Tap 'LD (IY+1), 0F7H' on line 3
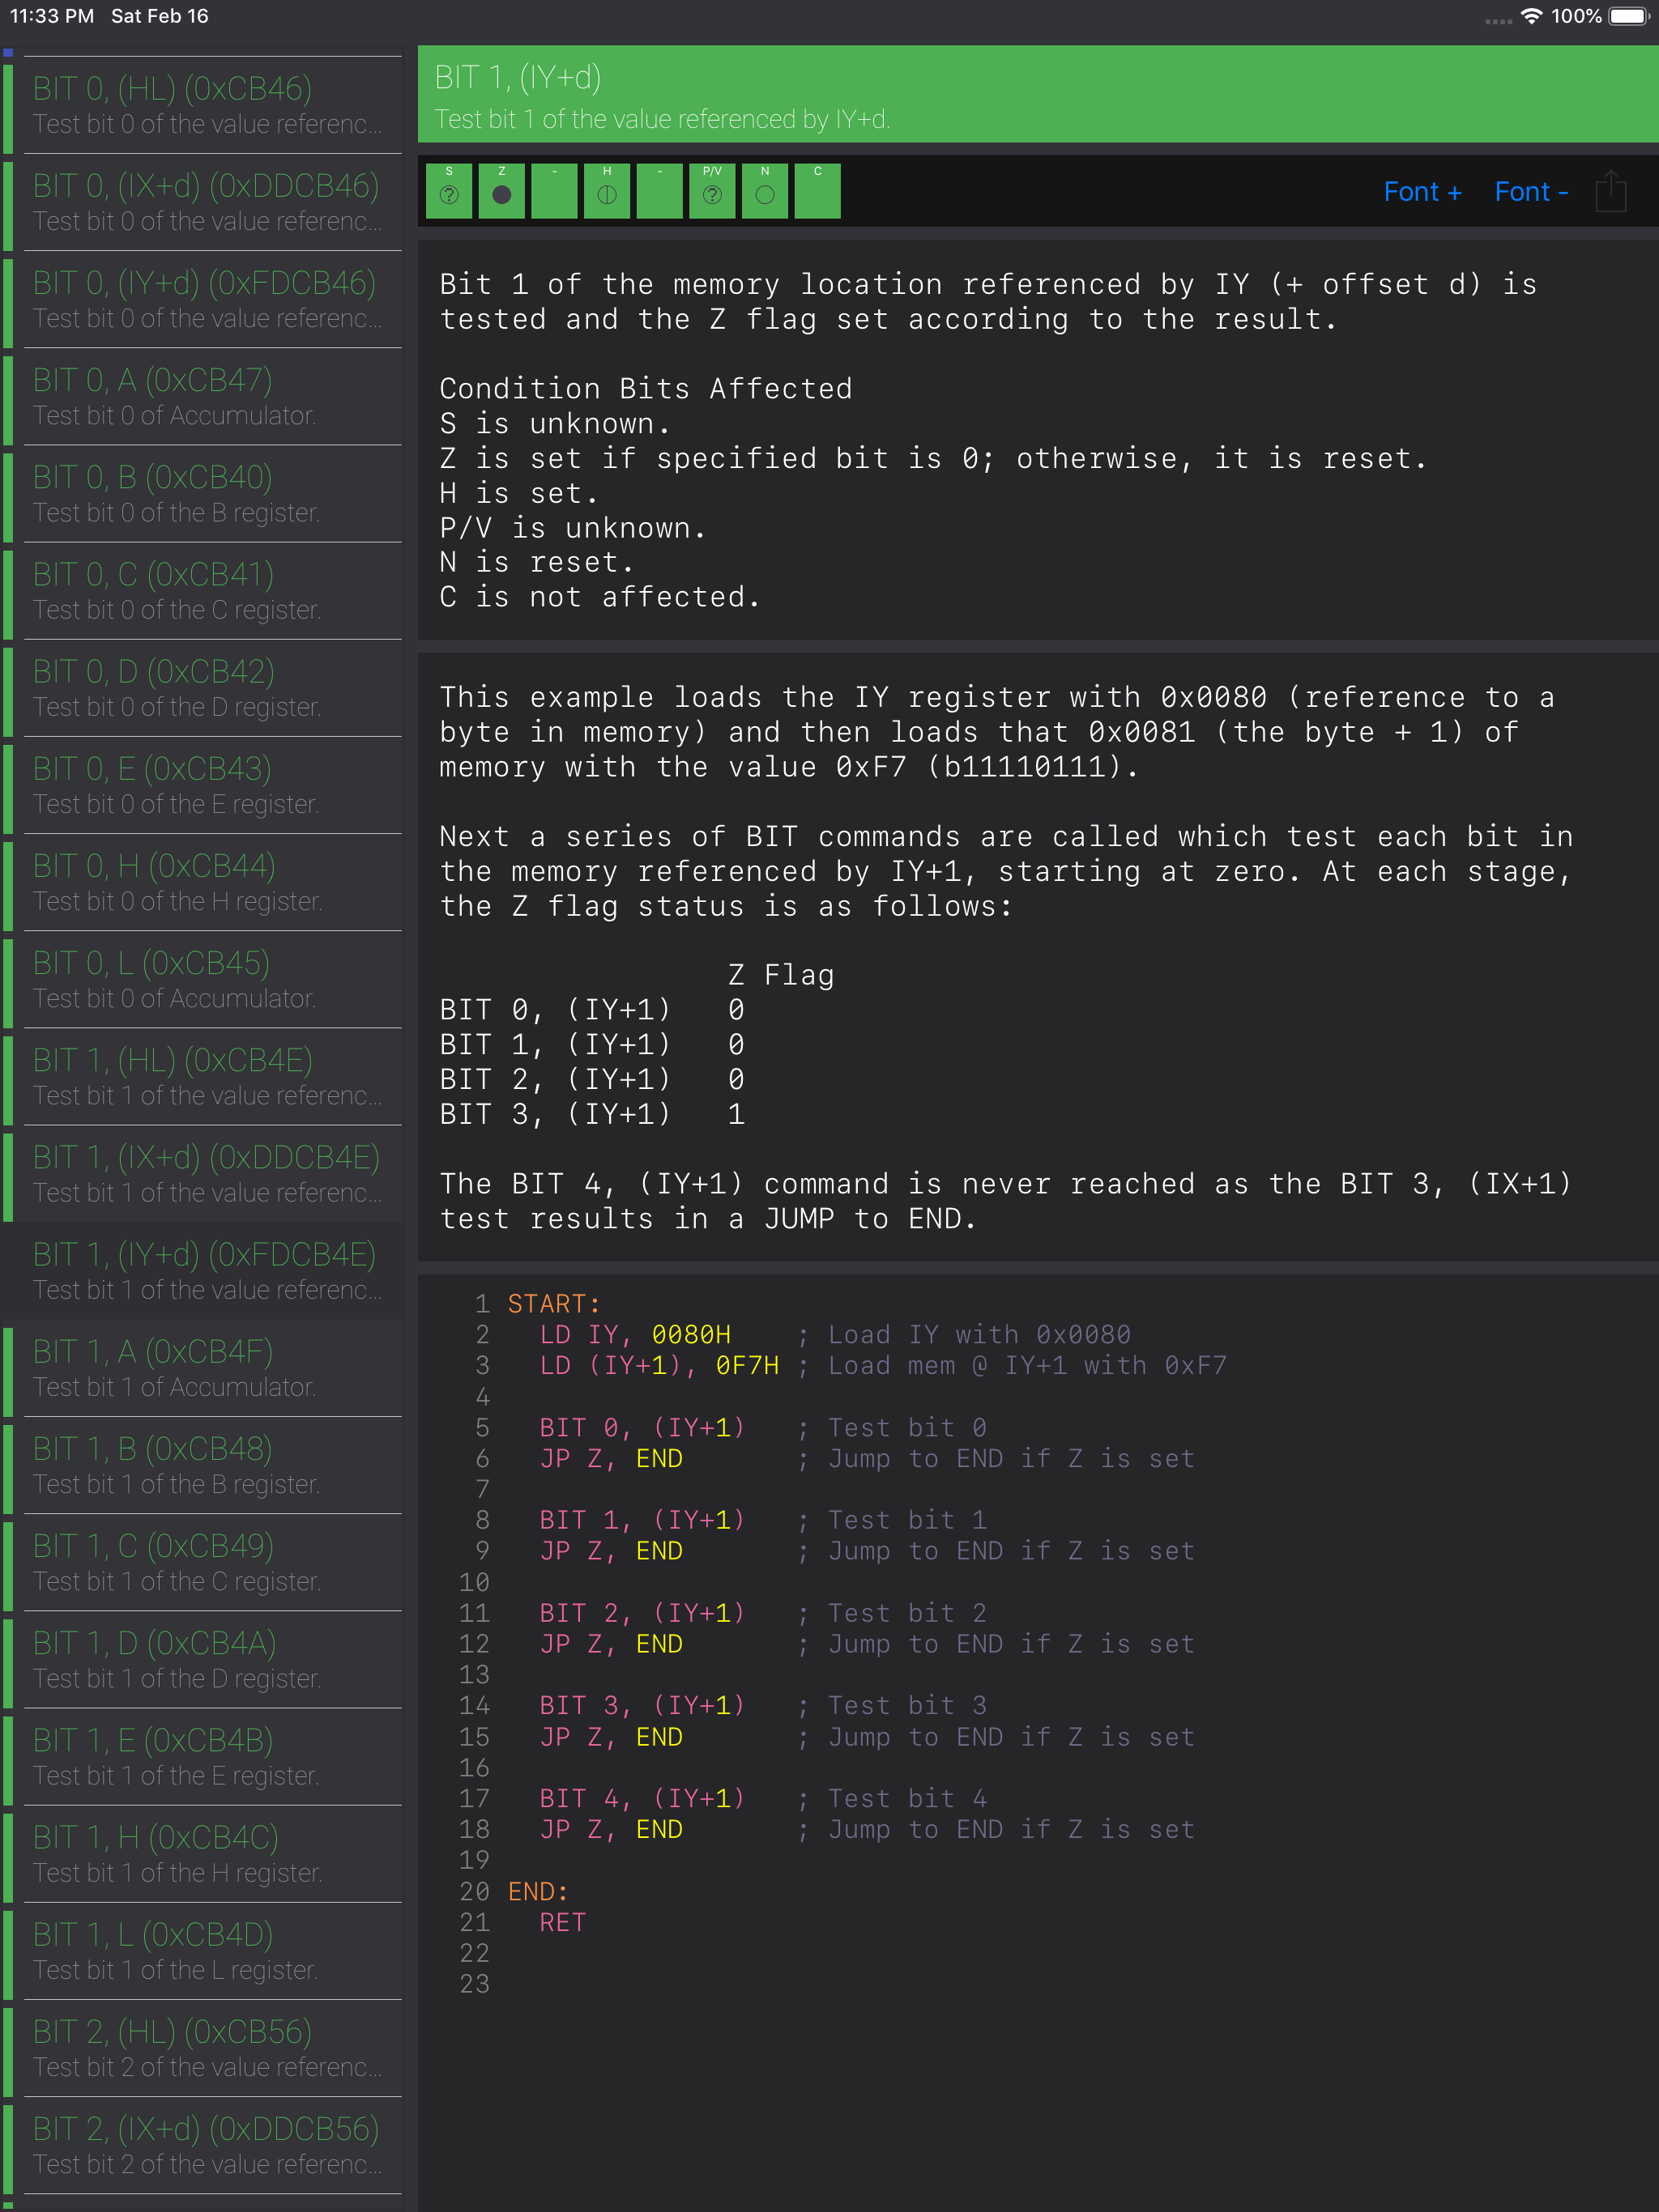The image size is (1659, 2212). 659,1365
